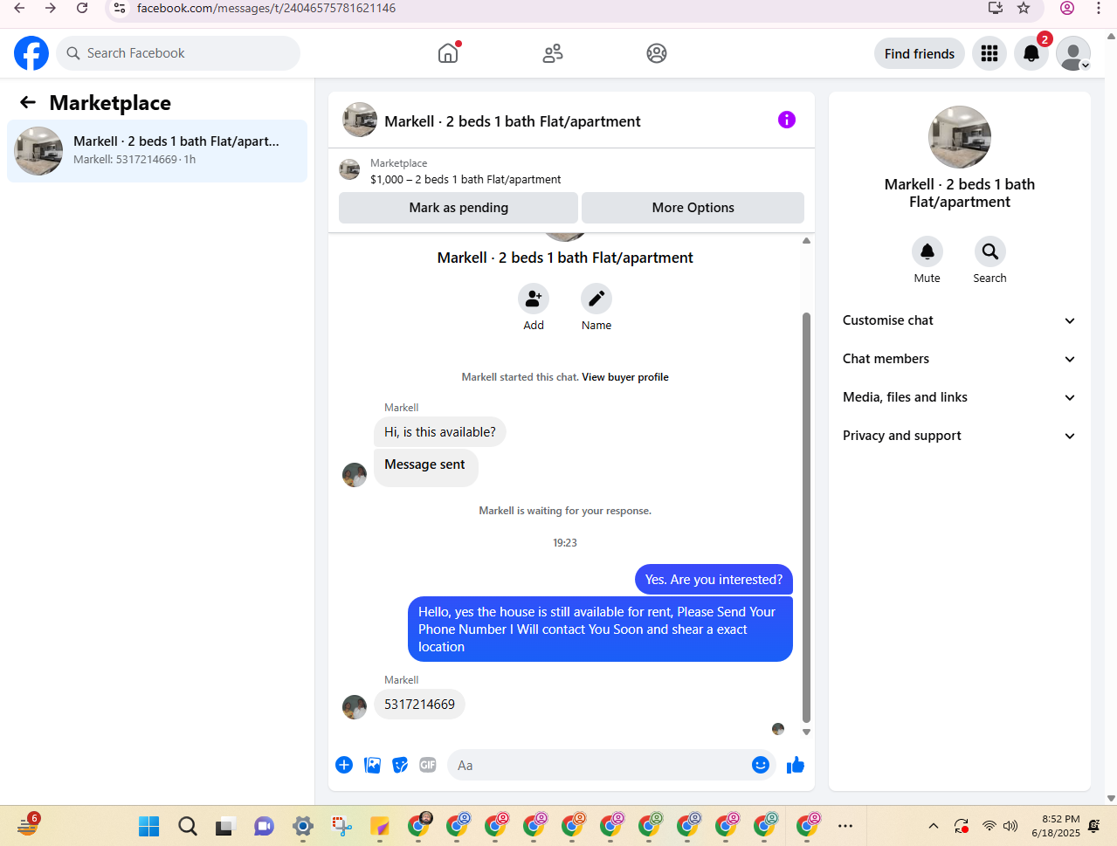Bookmark this page with star icon
1117x846 pixels.
point(1024,8)
